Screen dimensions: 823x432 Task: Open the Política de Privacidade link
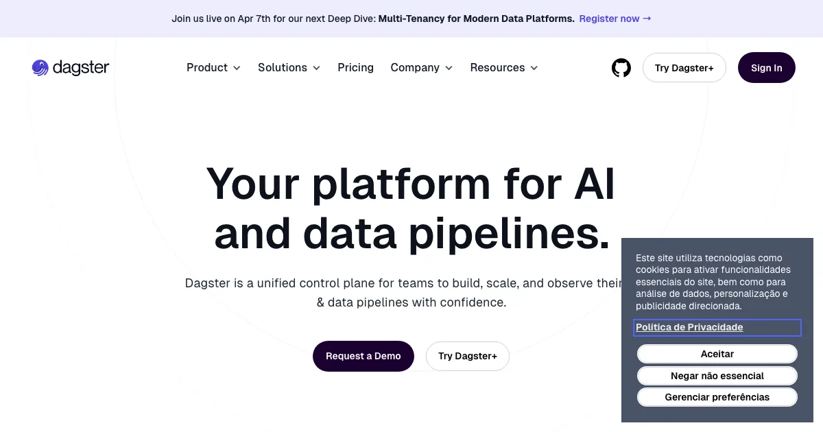689,327
